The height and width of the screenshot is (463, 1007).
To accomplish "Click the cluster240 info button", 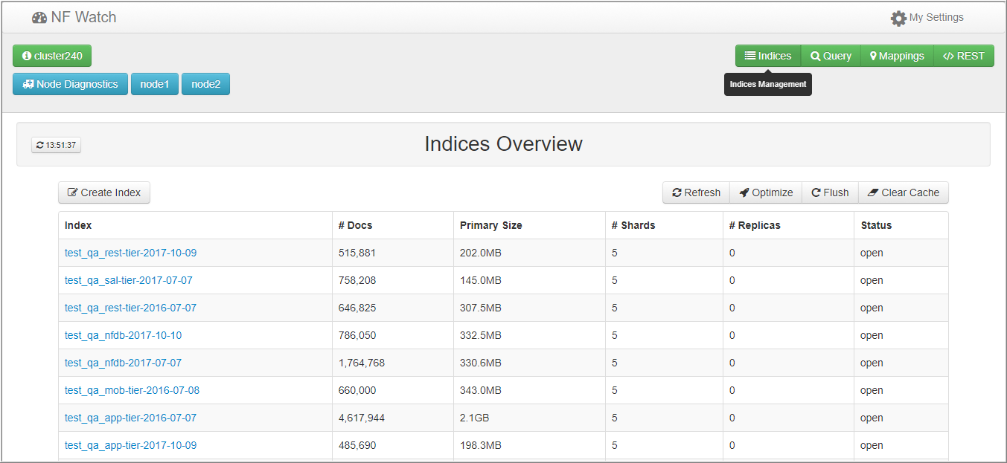I will pyautogui.click(x=52, y=56).
